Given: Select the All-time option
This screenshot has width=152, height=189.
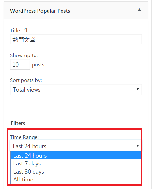Looking at the screenshot, I should (x=76, y=180).
